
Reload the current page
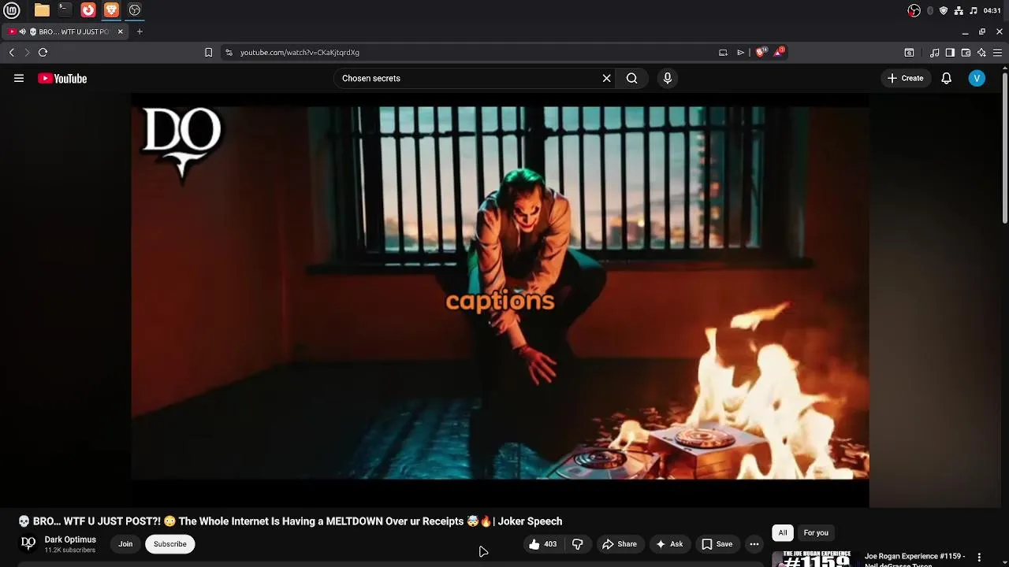(x=43, y=52)
